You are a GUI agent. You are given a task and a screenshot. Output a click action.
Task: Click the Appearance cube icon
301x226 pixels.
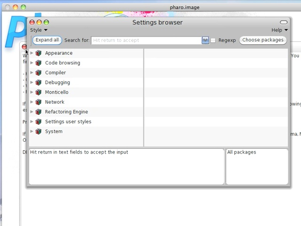39,53
